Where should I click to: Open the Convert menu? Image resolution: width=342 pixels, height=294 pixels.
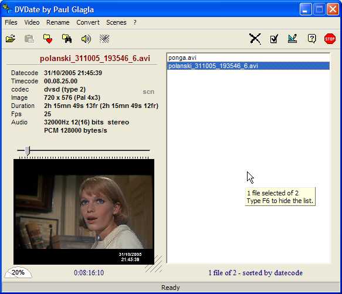(x=88, y=22)
